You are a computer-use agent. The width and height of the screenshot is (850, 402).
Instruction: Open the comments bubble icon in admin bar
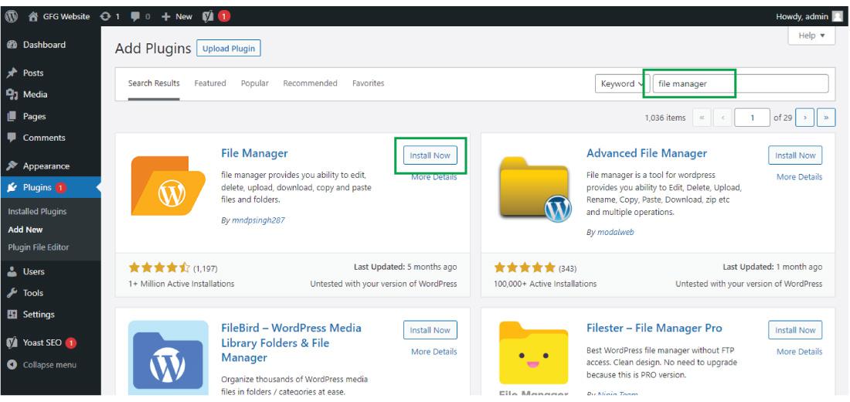point(135,17)
